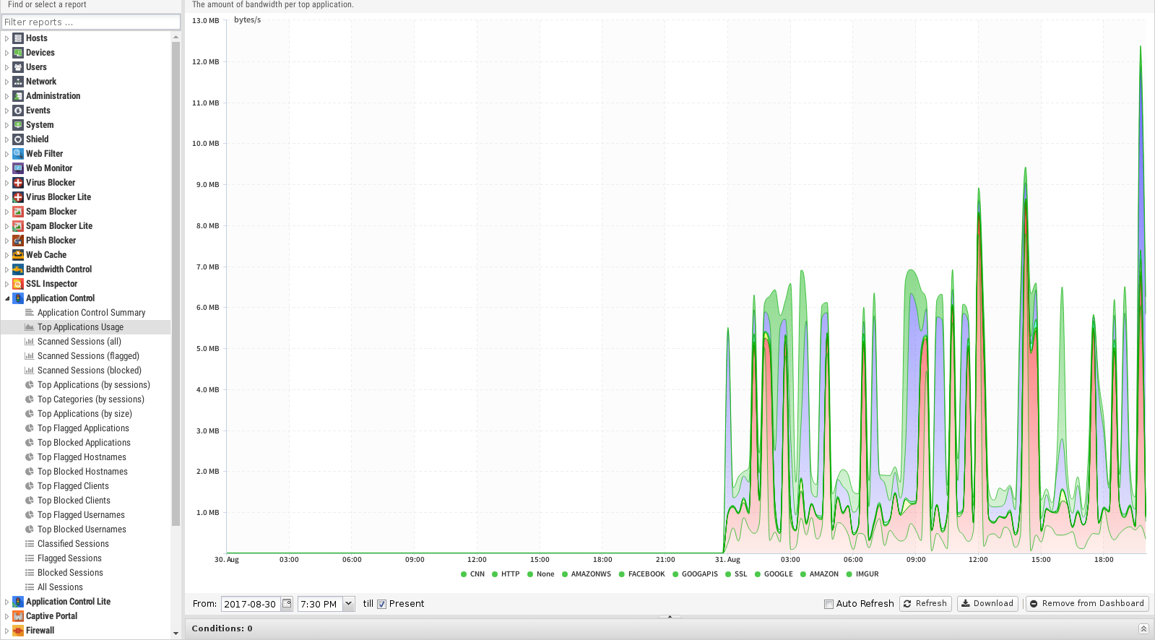
Task: Click the Application Control app icon
Action: pyautogui.click(x=18, y=298)
